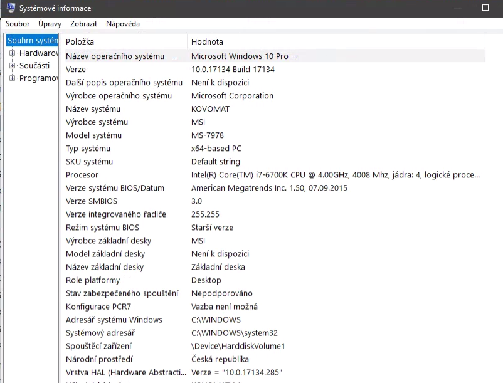Select the Hardwarové tree item label
503x383 pixels.
pyautogui.click(x=38, y=53)
